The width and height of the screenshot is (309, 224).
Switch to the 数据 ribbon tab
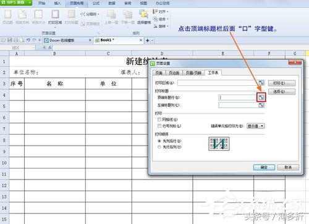point(112,3)
